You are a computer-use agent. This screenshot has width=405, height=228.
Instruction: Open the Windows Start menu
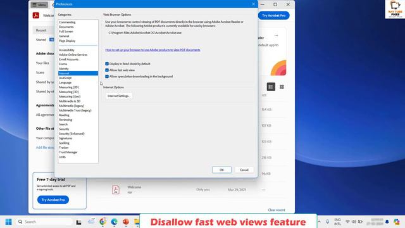pos(8,222)
